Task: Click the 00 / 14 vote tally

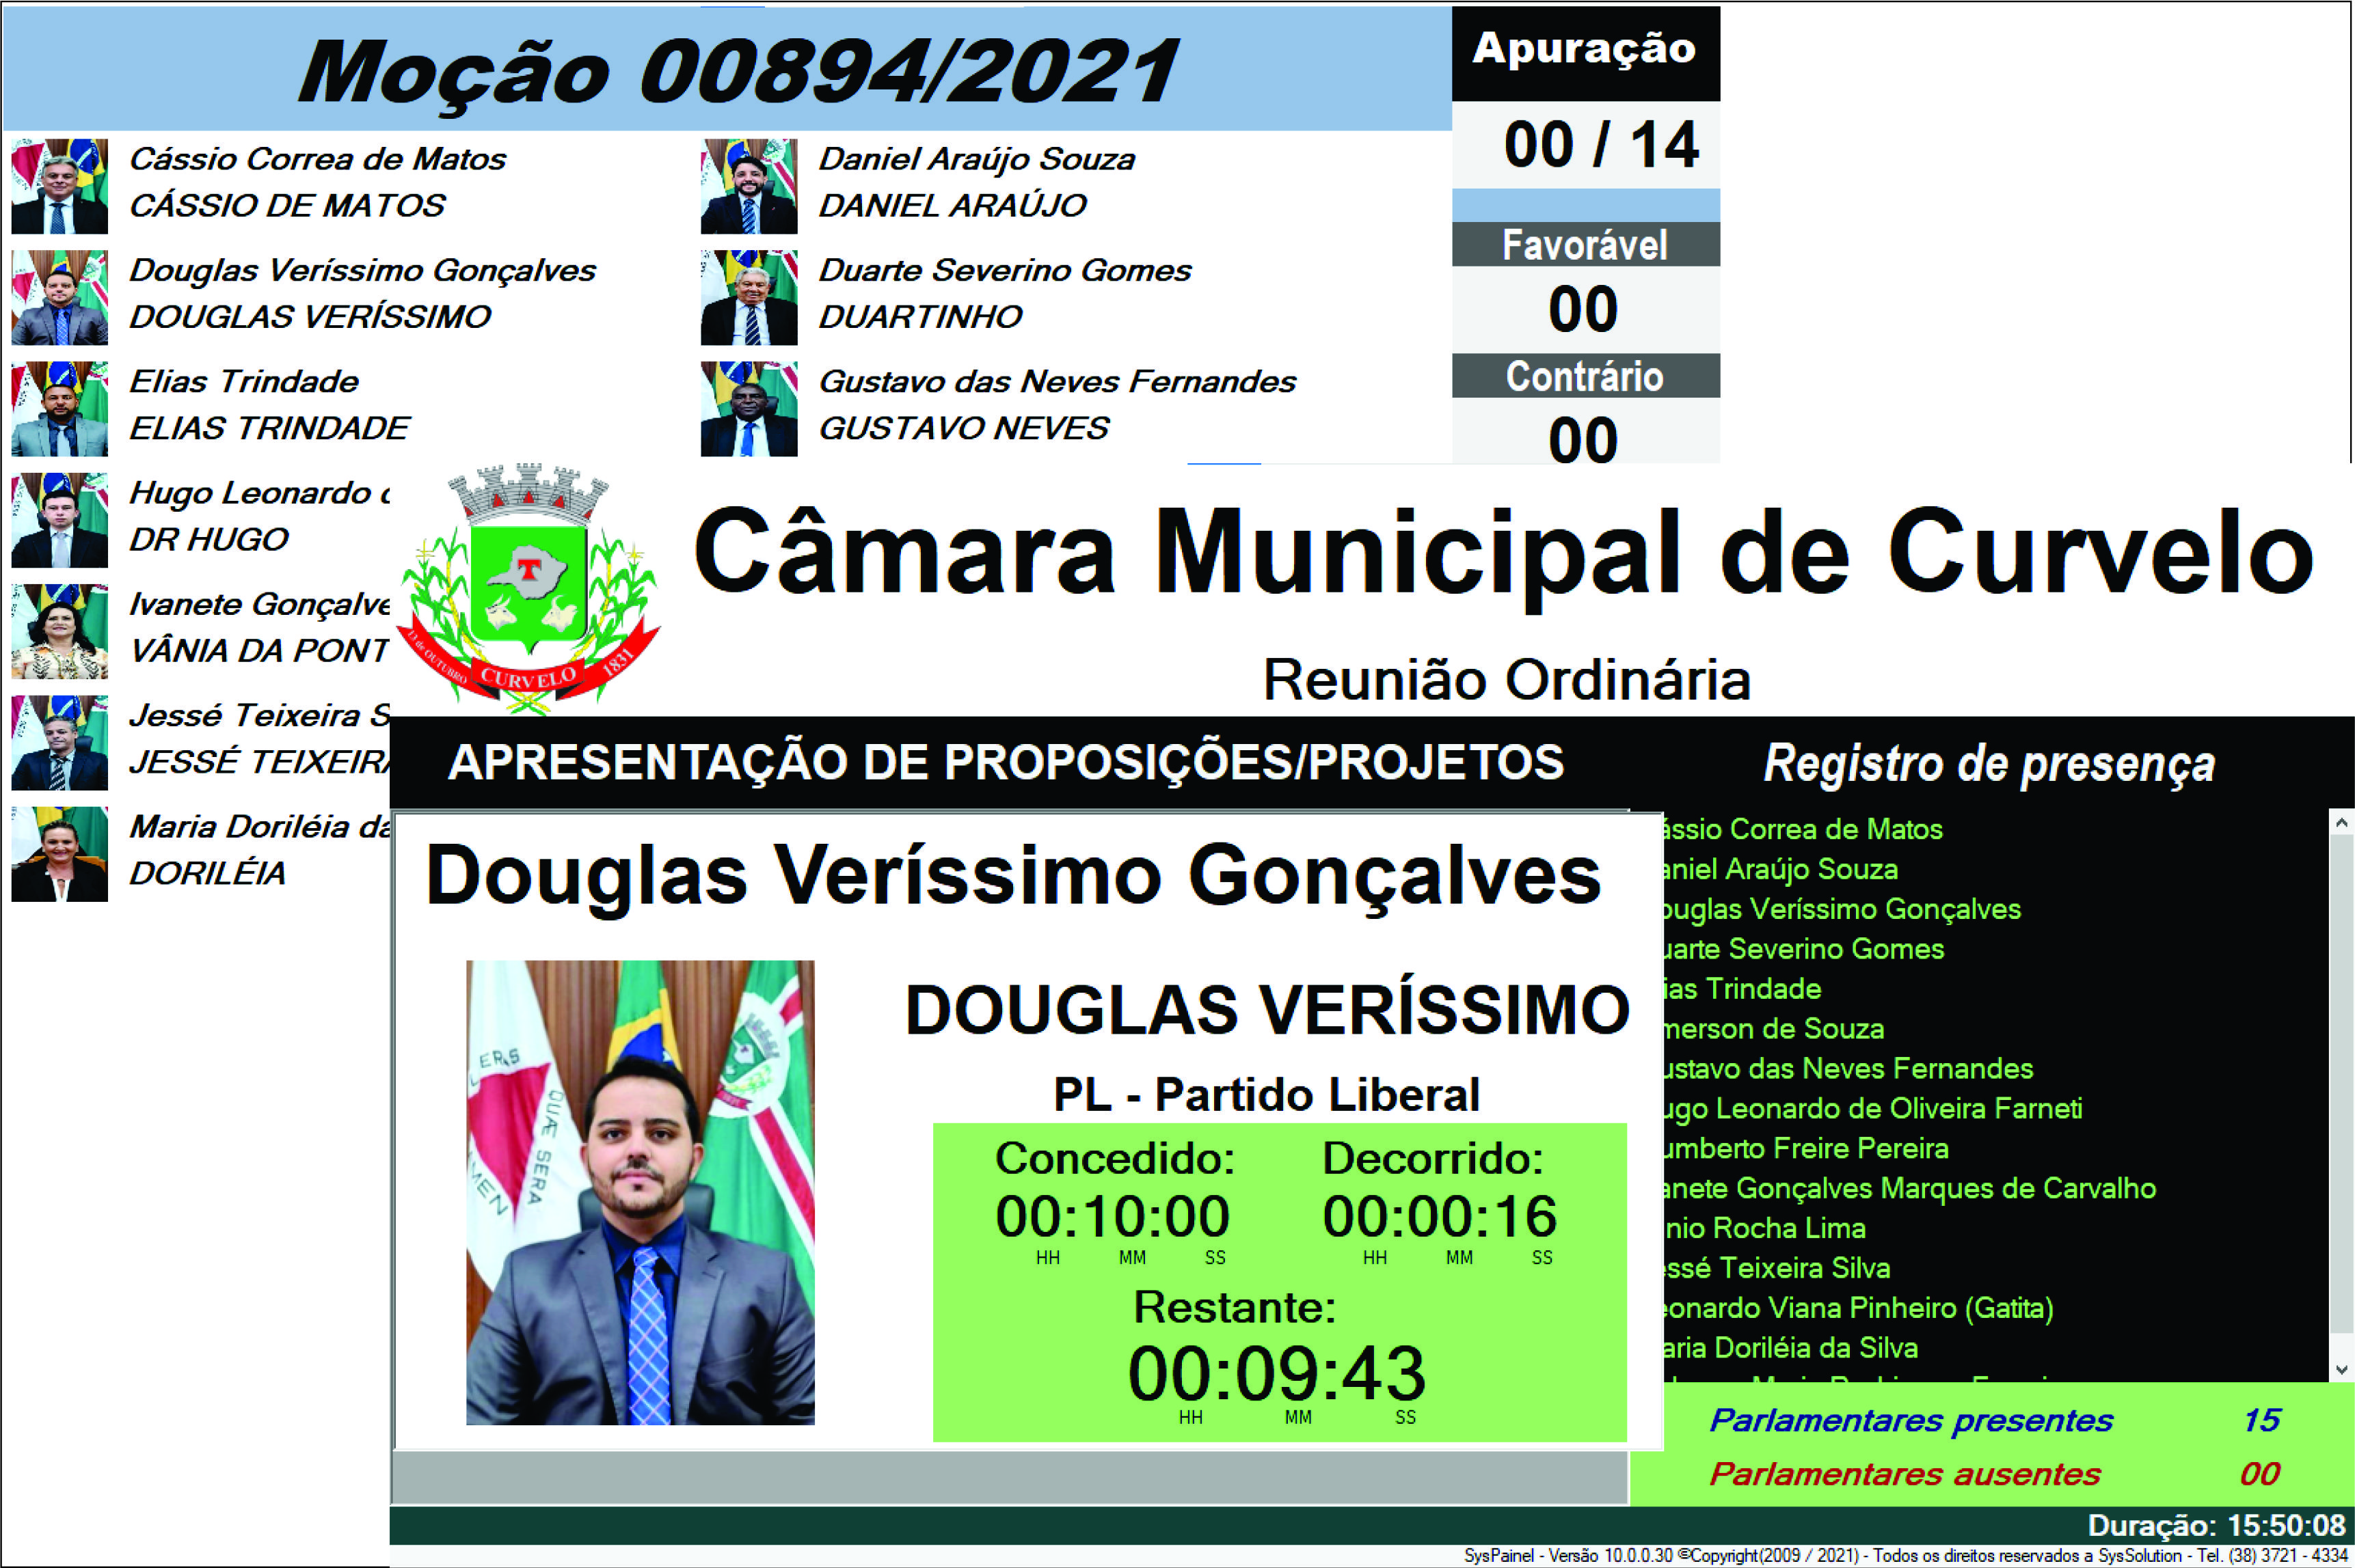Action: point(1601,145)
